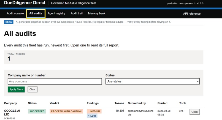Click company number SC897380
222x120 pixels.
tap(10, 118)
